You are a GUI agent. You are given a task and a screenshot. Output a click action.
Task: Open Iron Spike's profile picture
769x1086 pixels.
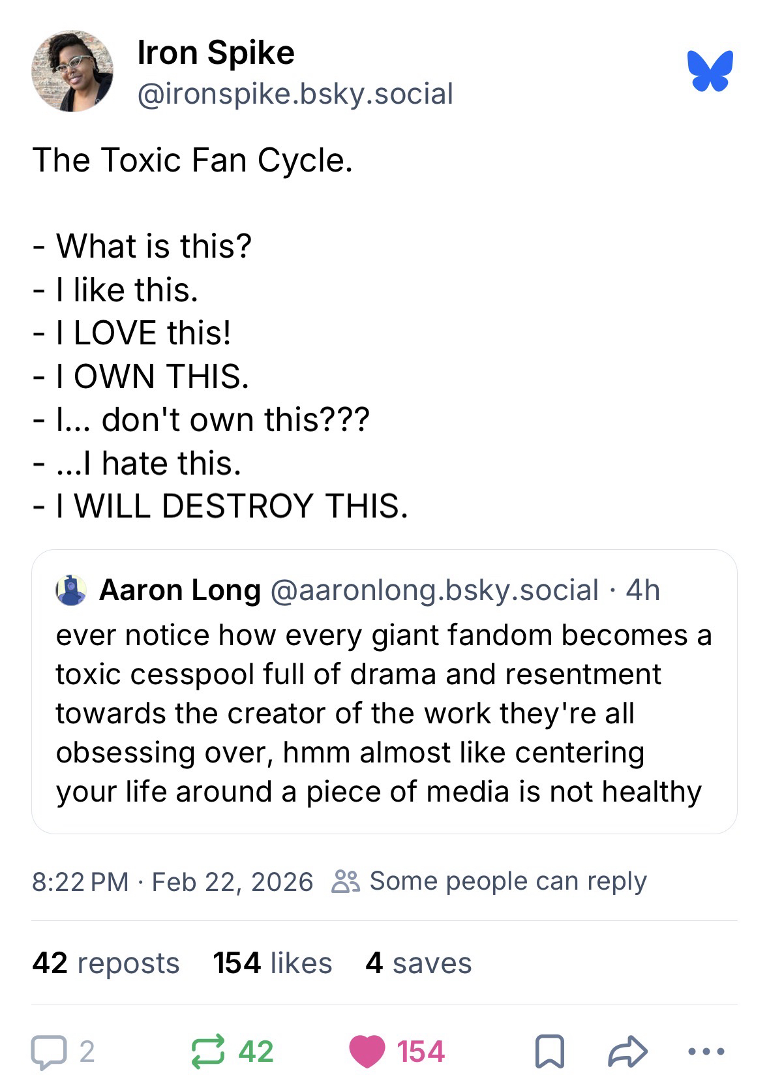click(x=72, y=71)
